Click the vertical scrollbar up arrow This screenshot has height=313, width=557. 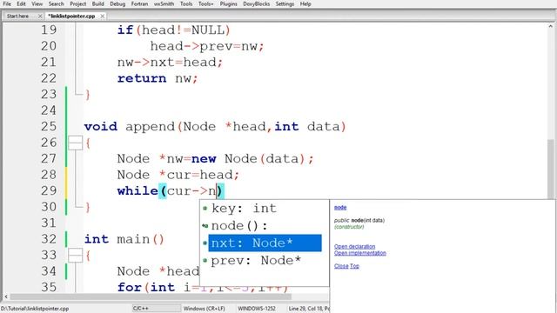(x=551, y=27)
